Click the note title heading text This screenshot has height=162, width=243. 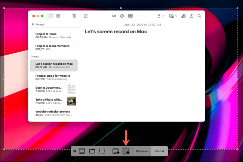click(116, 32)
